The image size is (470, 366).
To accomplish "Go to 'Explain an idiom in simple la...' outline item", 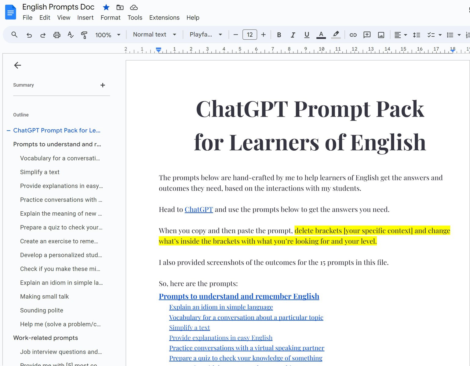I will coord(61,283).
